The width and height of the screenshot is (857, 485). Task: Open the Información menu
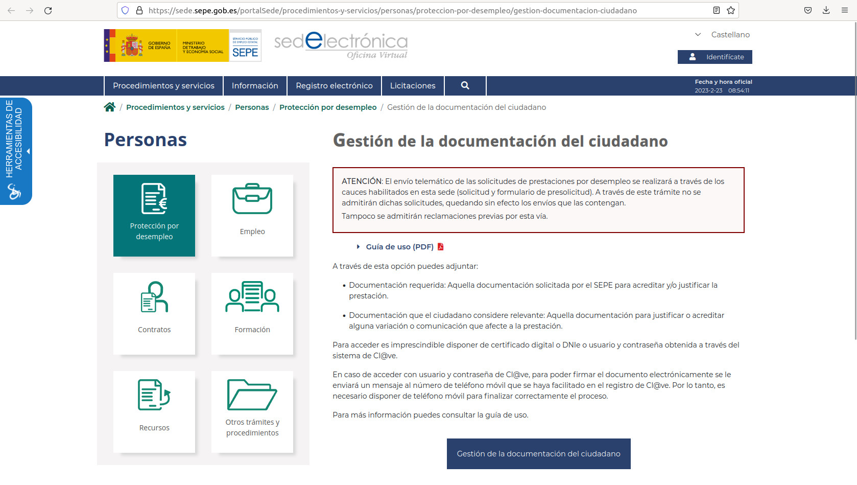coord(255,85)
